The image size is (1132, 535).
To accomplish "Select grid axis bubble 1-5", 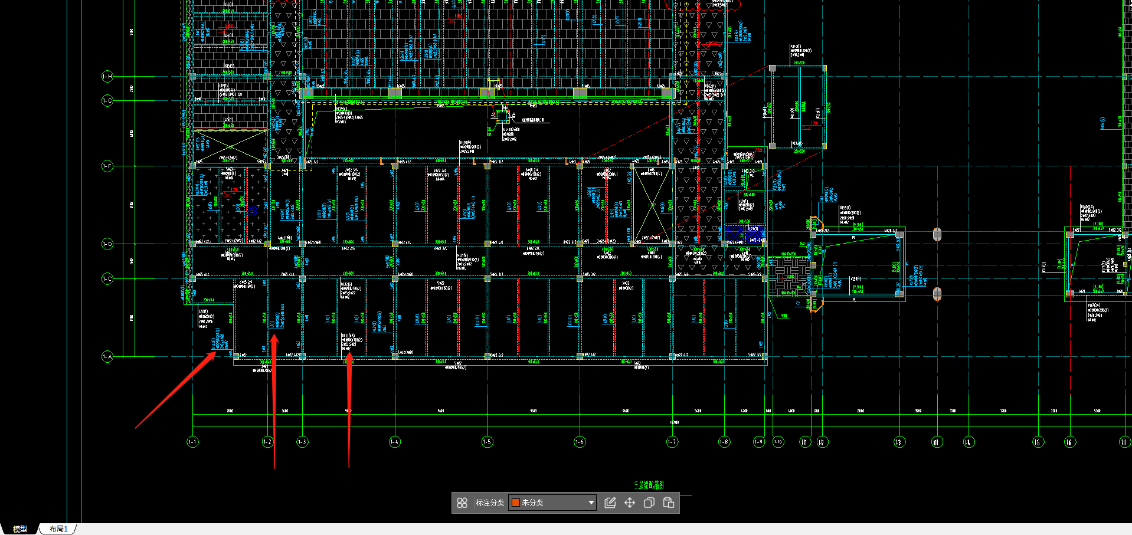I will 487,442.
